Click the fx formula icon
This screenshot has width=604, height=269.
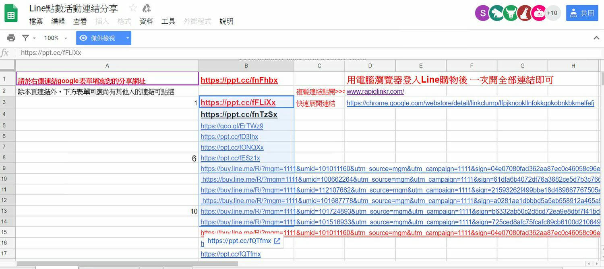[5, 53]
